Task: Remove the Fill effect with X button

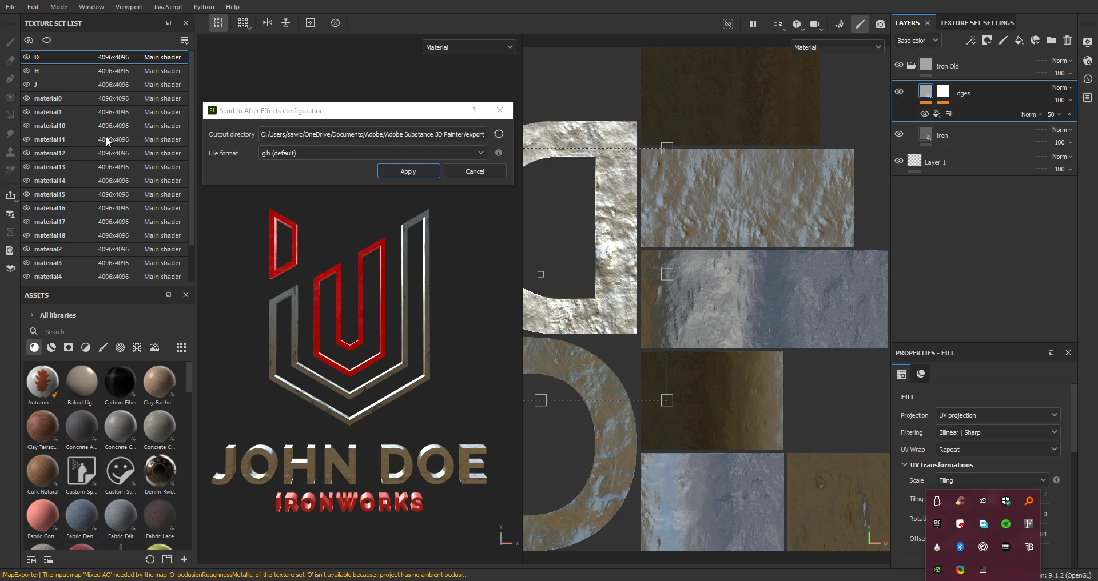Action: [1069, 114]
